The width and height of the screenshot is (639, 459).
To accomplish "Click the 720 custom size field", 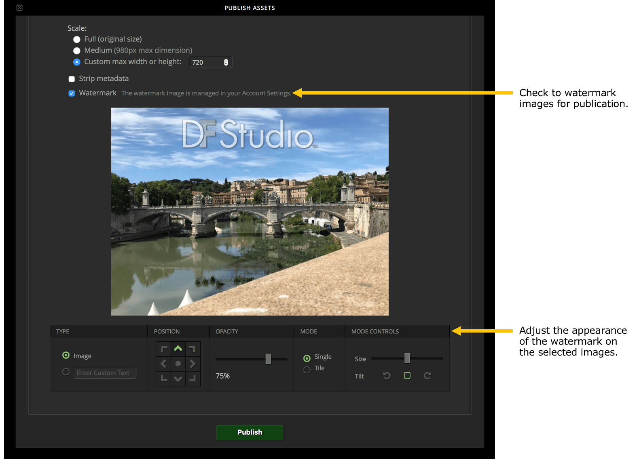I will pos(211,62).
